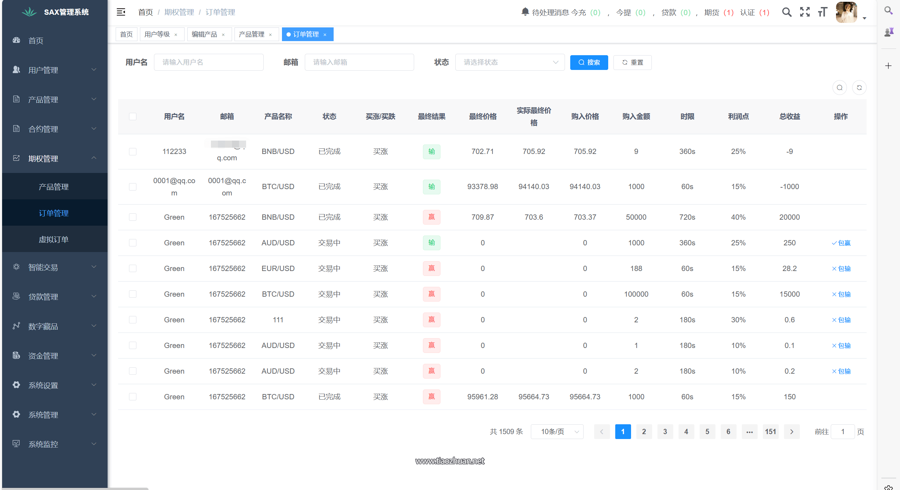Click 包赢 action on AUD/USD order
Viewport: 900px width, 490px height.
pyautogui.click(x=841, y=243)
